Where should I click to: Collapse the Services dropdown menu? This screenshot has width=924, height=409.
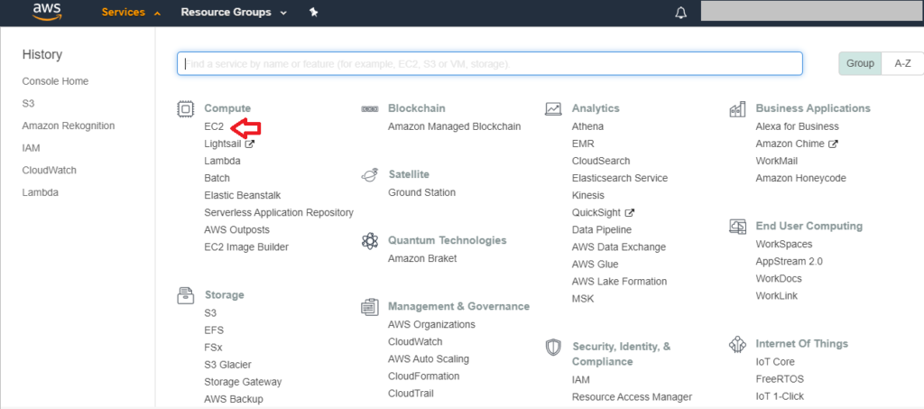click(x=131, y=14)
